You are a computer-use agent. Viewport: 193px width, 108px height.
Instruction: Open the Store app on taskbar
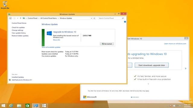(x=27, y=106)
